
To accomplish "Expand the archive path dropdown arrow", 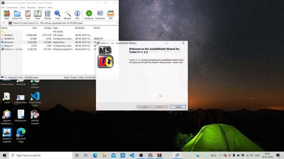I will 117,23.
